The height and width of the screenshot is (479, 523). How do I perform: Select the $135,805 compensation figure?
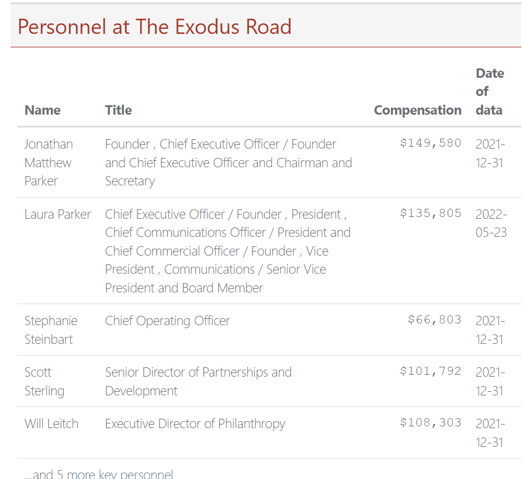coord(431,213)
